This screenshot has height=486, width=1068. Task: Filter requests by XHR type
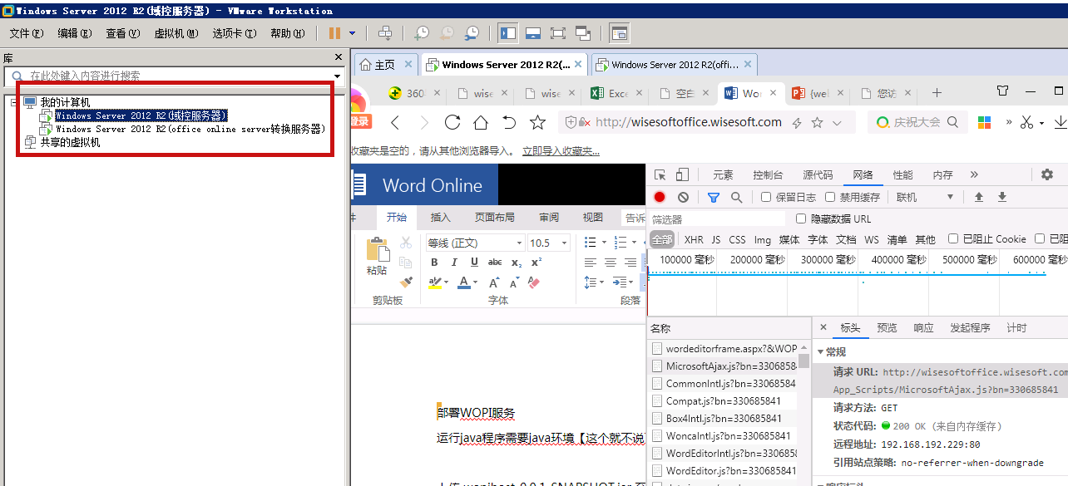click(694, 239)
